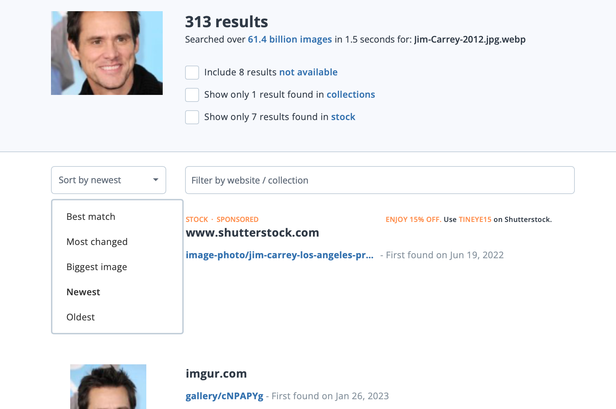Open image-photo/jim-carrey-los-angeles link

click(x=280, y=255)
